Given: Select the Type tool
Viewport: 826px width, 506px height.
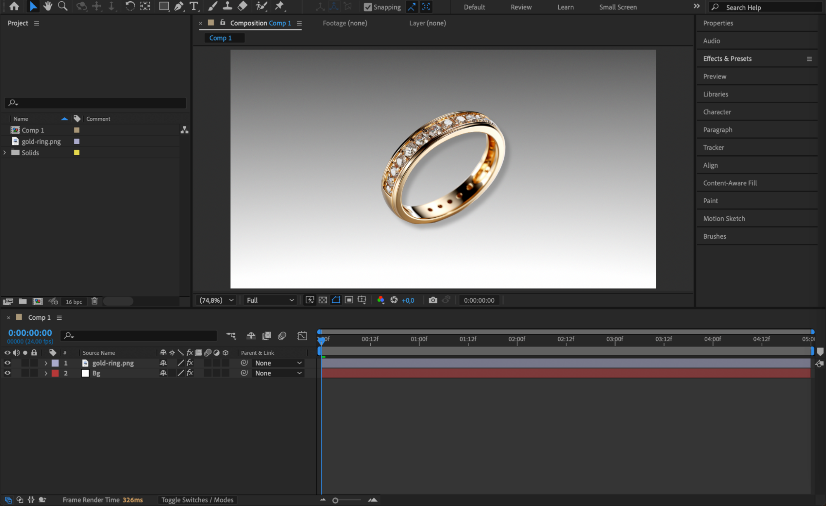Looking at the screenshot, I should pos(193,6).
